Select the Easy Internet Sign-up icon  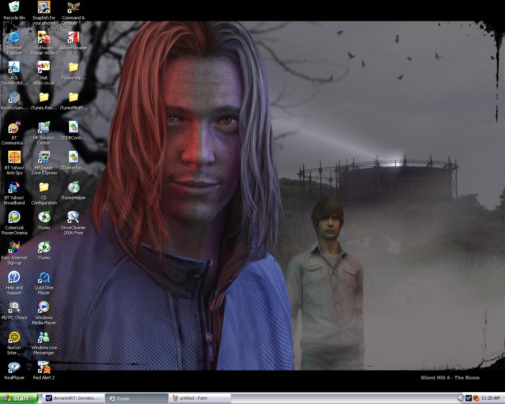pyautogui.click(x=14, y=253)
